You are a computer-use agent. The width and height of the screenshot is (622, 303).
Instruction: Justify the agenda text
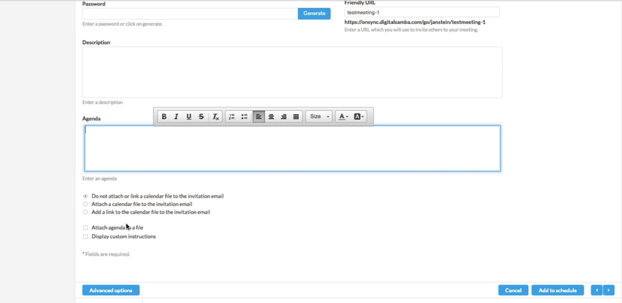pos(296,116)
